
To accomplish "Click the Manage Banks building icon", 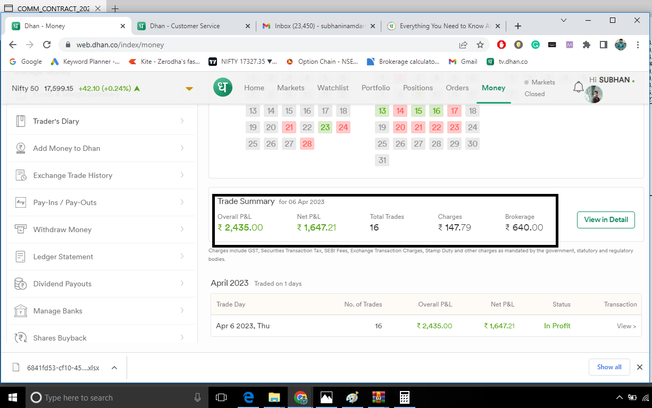I will (x=21, y=311).
